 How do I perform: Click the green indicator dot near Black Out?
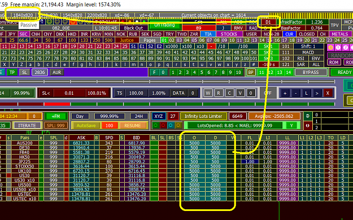[x=144, y=22]
